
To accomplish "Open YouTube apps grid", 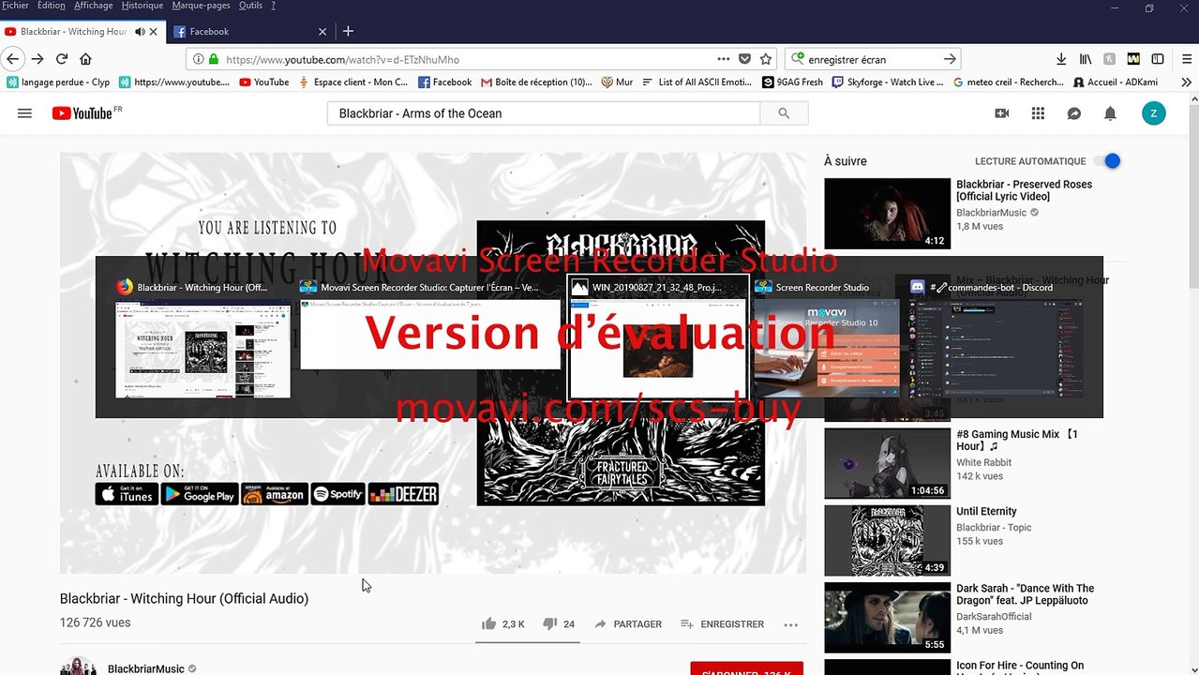I will point(1038,113).
